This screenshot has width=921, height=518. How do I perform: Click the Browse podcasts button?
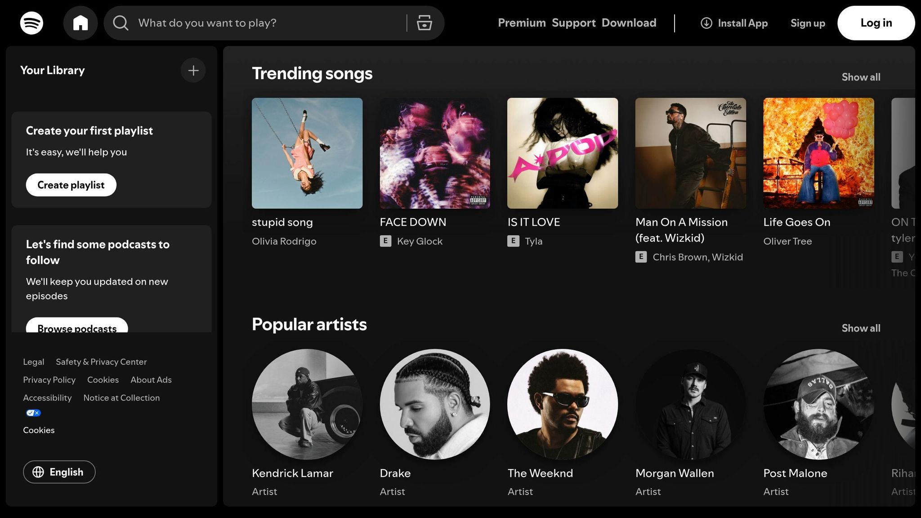point(77,325)
